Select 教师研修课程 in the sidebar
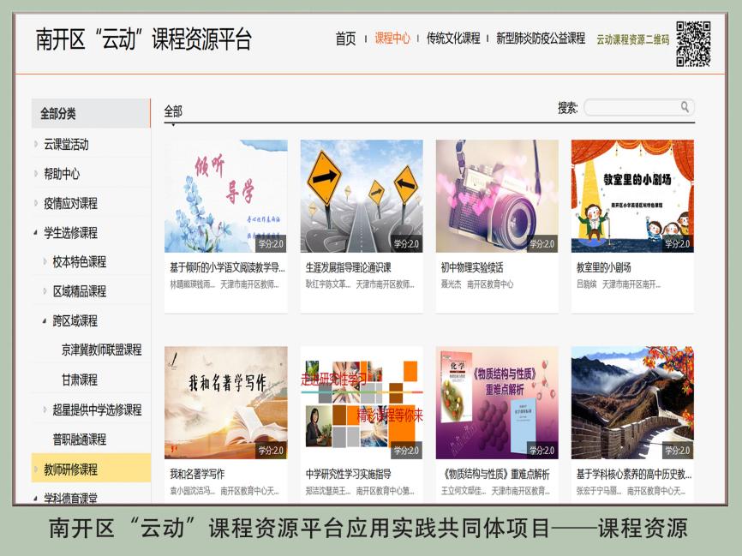742x556 pixels. click(x=70, y=469)
